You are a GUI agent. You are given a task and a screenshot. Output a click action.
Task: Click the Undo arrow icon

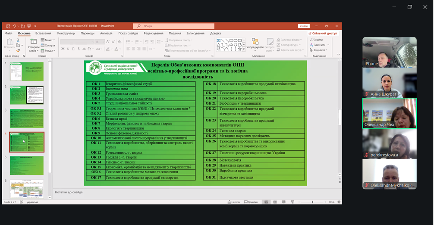[14, 26]
